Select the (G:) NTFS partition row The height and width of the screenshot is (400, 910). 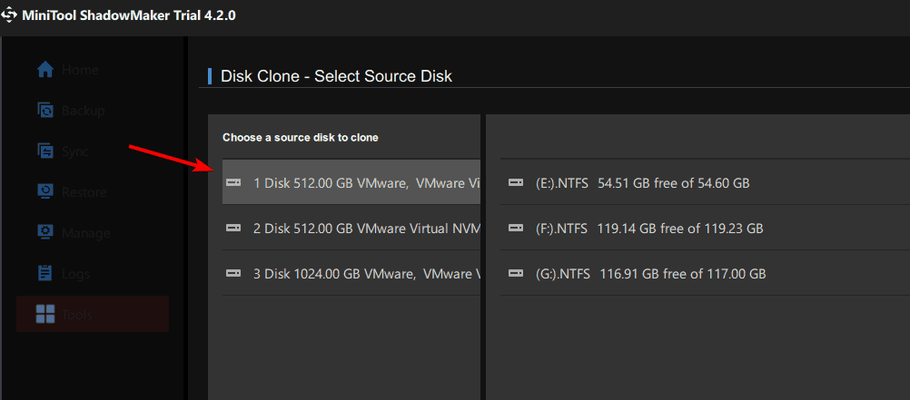[650, 273]
